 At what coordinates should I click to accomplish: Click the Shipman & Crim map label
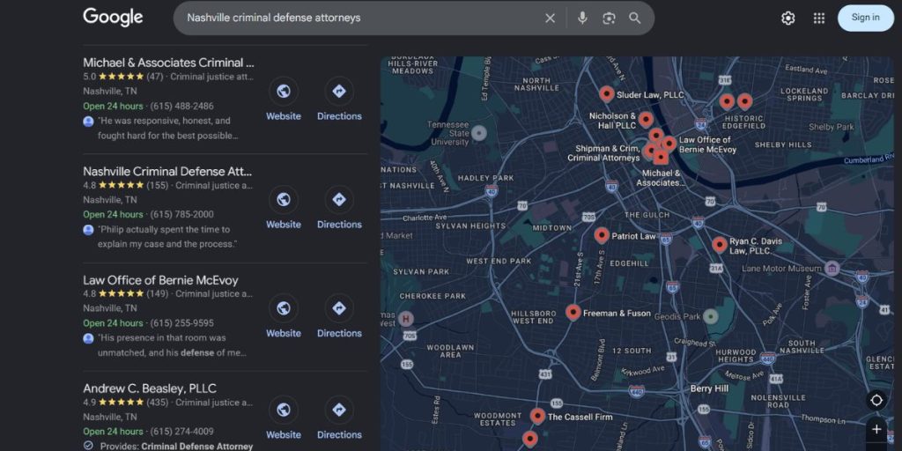click(x=603, y=153)
